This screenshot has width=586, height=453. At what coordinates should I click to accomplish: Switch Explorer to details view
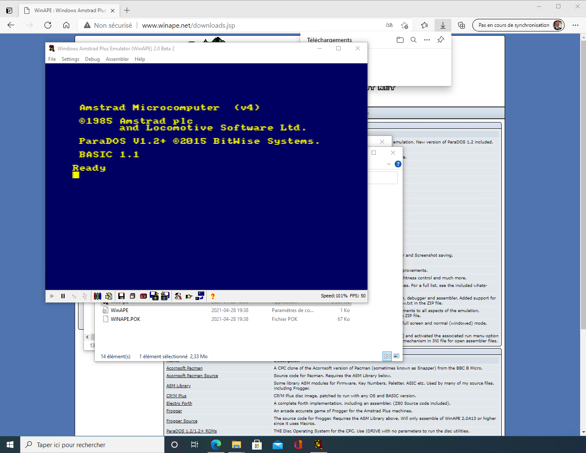[x=387, y=356]
